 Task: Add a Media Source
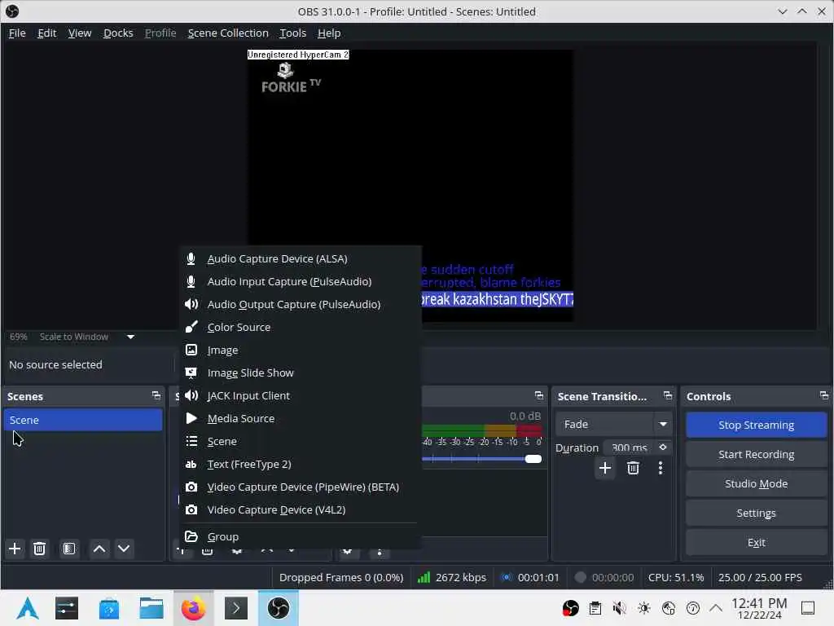pos(301,418)
